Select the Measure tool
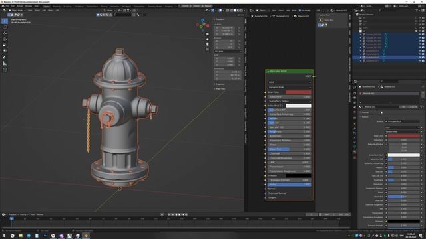 5,64
